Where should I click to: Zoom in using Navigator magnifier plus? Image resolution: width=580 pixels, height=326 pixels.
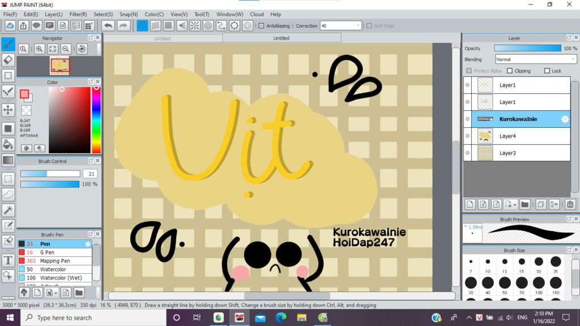[39, 49]
